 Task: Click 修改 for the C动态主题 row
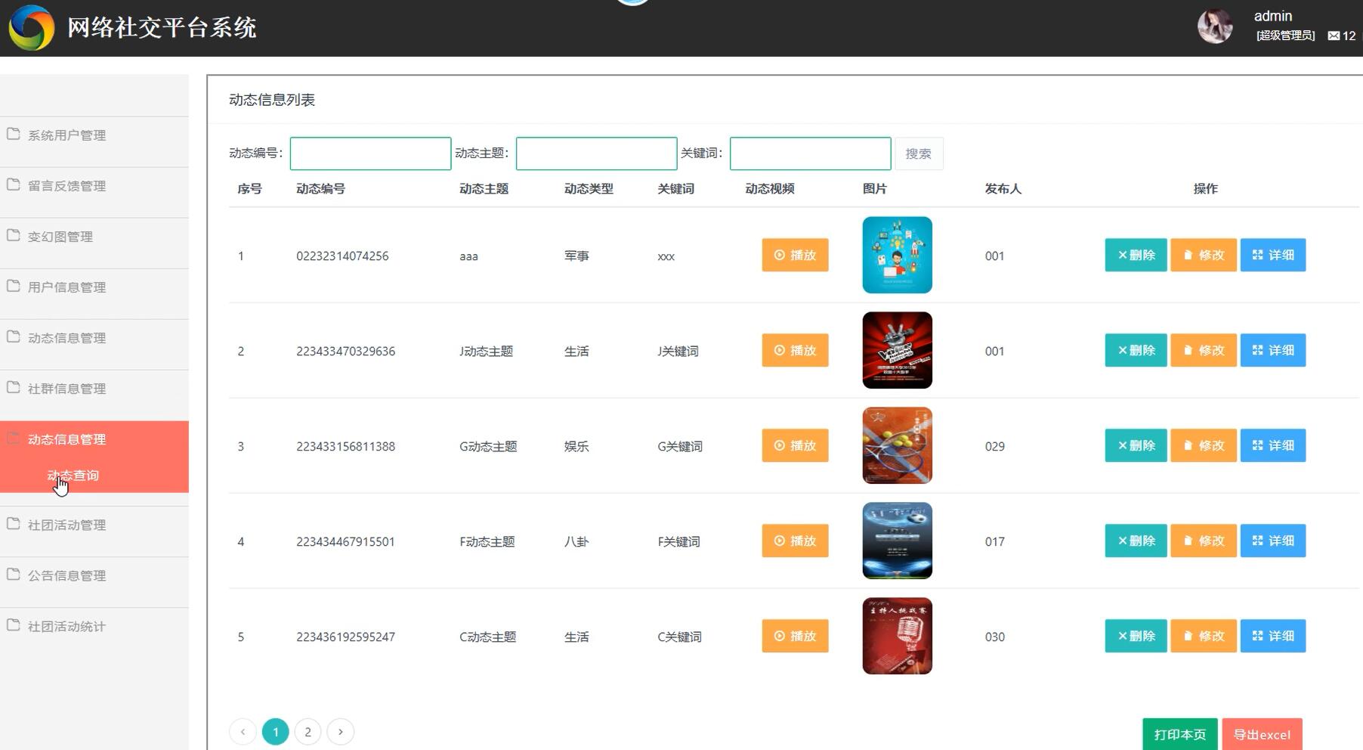tap(1203, 636)
